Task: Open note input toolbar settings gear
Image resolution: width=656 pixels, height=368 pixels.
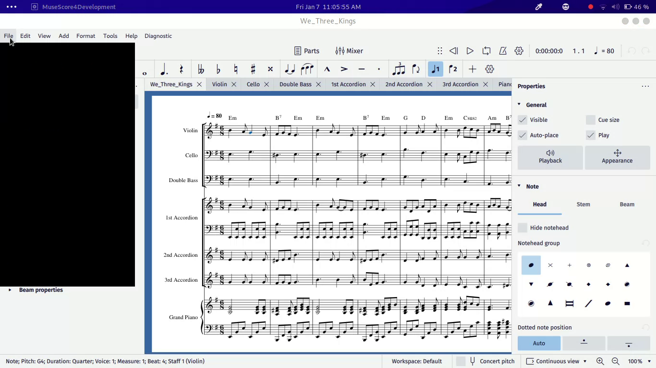Action: coord(490,69)
